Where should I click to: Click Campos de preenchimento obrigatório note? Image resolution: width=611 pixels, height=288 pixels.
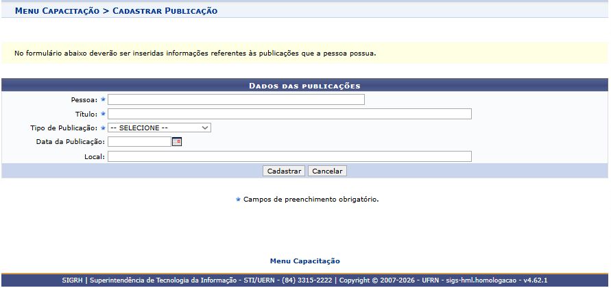(x=311, y=200)
